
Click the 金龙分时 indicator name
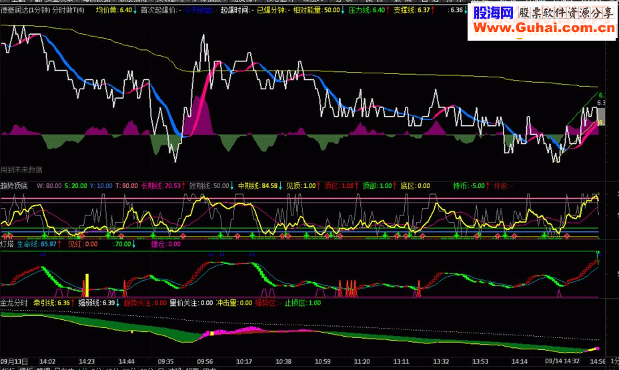pyautogui.click(x=14, y=303)
